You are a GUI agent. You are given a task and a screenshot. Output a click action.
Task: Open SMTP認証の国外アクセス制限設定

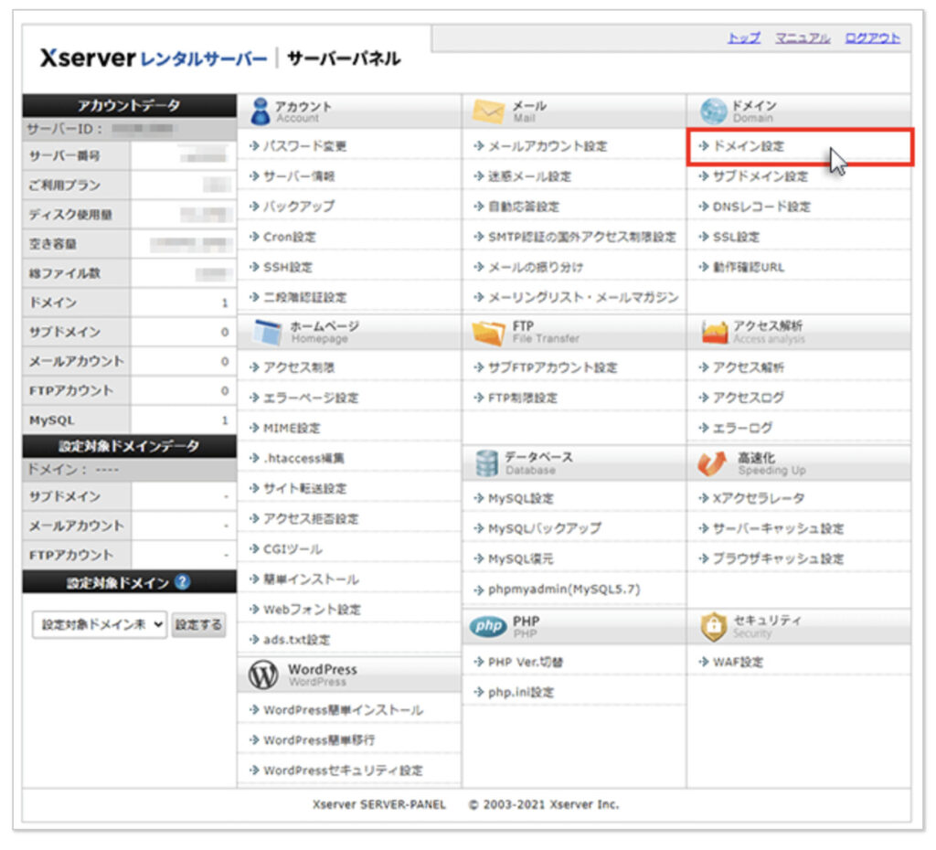tap(582, 238)
